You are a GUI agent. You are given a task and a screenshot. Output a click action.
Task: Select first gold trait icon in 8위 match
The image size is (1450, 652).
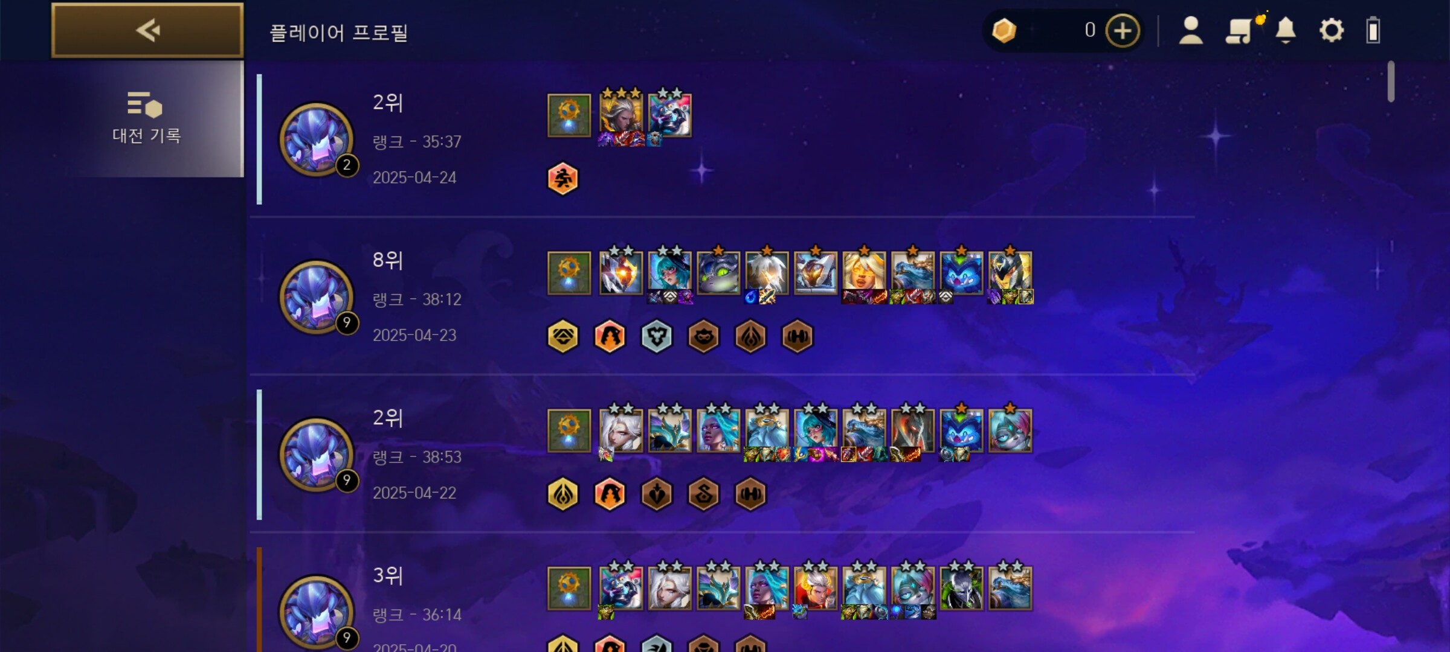tap(563, 336)
